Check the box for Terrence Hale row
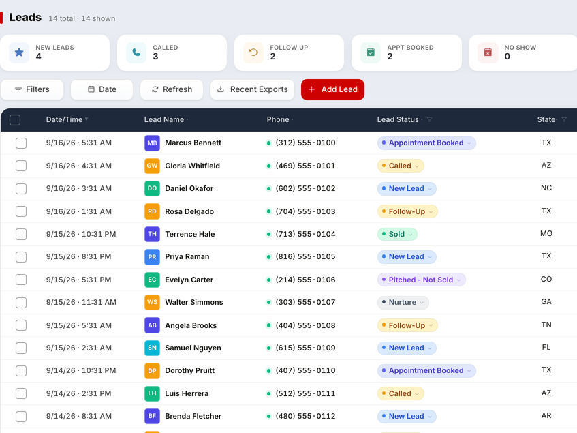 point(21,234)
